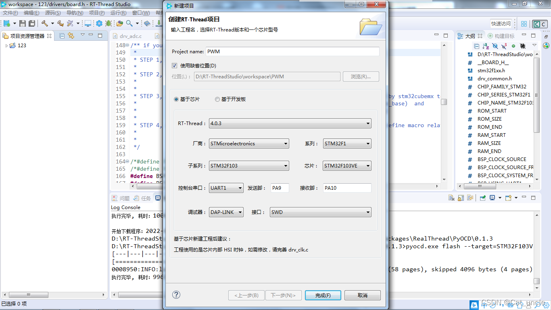
Task: Select drv_common.h in outline list
Action: point(495,79)
